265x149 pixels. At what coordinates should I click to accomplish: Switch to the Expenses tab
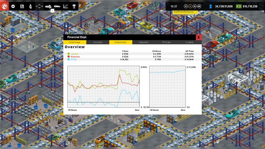click(121, 42)
